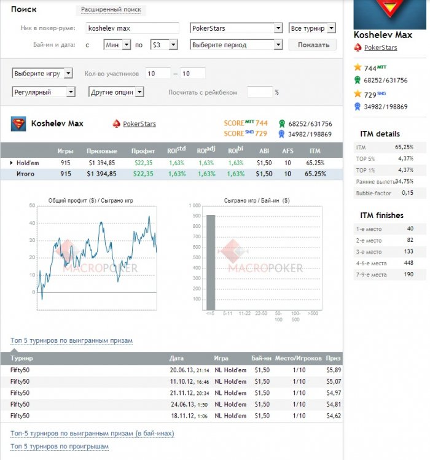The height and width of the screenshot is (460, 430).
Task: Open 'Топ 5 турниров по проигрышам' link
Action: pyautogui.click(x=60, y=446)
